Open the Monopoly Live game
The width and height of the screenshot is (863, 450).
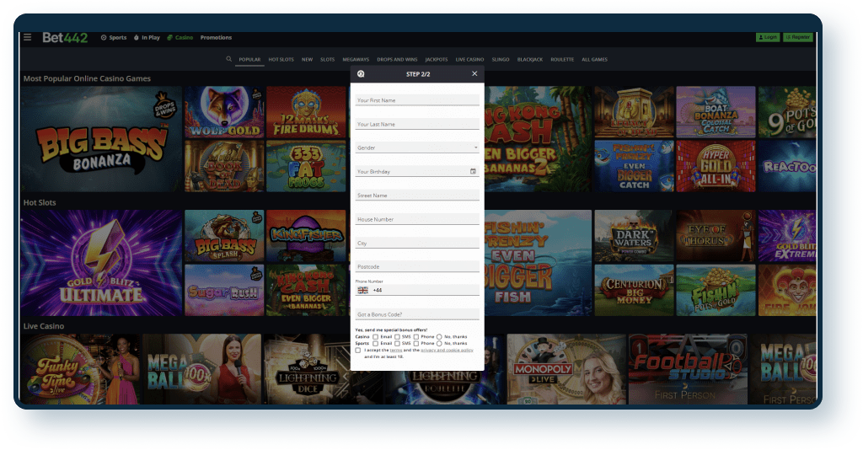pos(566,369)
